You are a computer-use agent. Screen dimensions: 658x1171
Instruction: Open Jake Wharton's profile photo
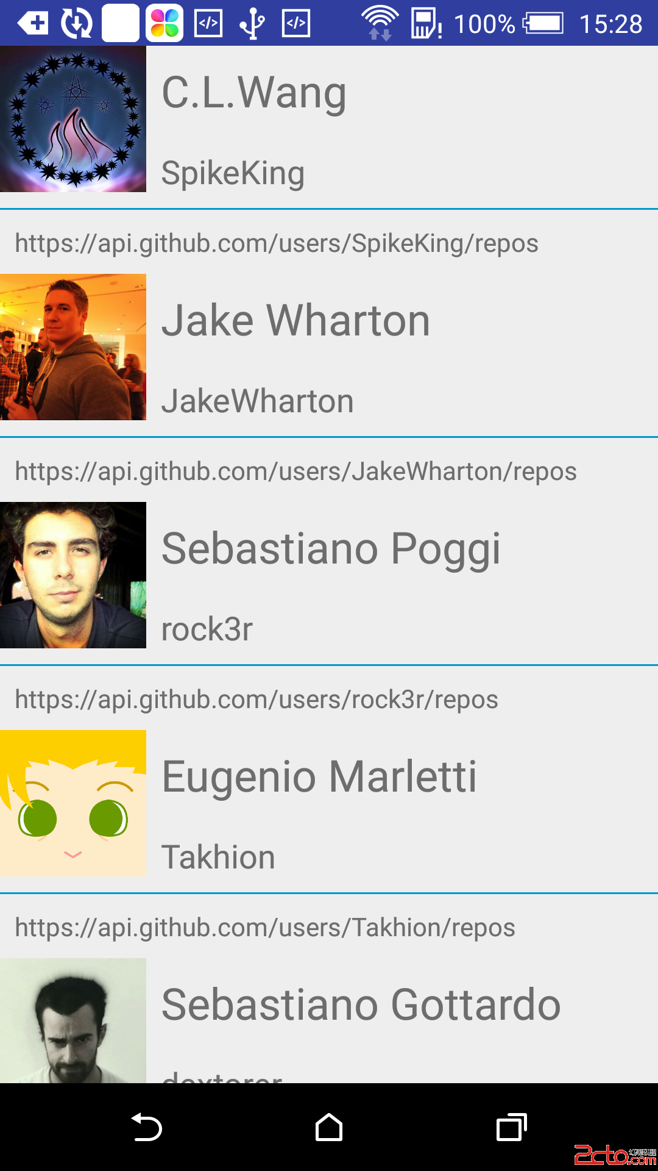coord(73,347)
